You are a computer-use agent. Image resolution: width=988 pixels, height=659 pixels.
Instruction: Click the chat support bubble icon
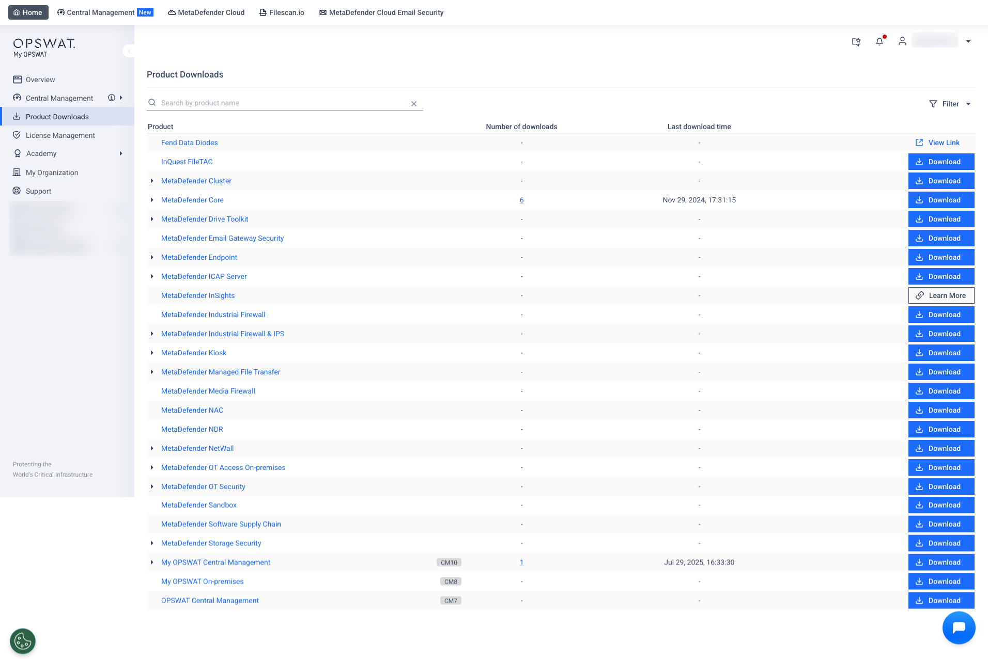click(x=959, y=627)
